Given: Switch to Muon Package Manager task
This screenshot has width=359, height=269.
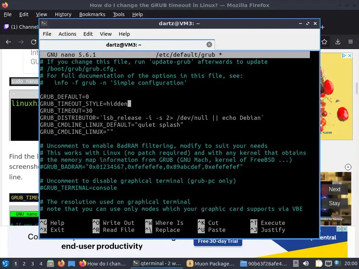Looking at the screenshot, I should 211,263.
